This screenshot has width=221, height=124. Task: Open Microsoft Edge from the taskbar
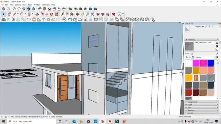(x=74, y=121)
